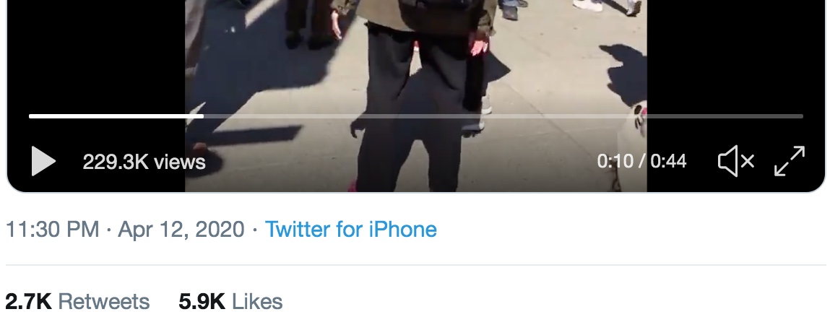View the 5.9K Likes list
Viewport: 830px width, 317px height.
click(230, 302)
